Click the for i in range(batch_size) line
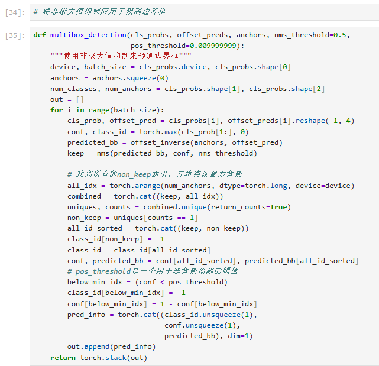This screenshot has height=366, width=379. tap(107, 110)
